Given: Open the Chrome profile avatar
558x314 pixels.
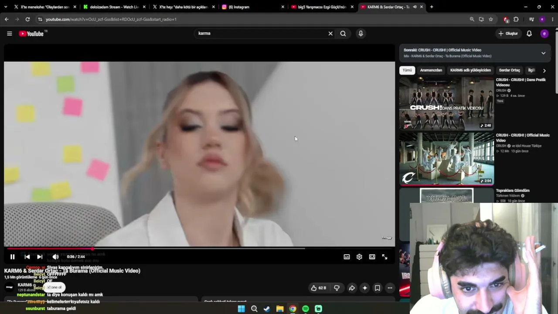Looking at the screenshot, I should (x=542, y=19).
